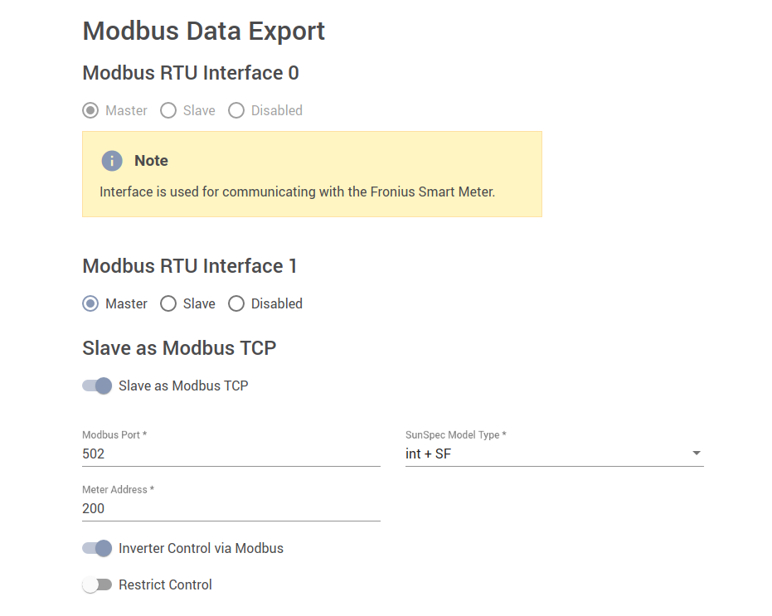Screen dimensions: 772x616
Task: Focus the Modbus Port field
Action: pos(231,454)
